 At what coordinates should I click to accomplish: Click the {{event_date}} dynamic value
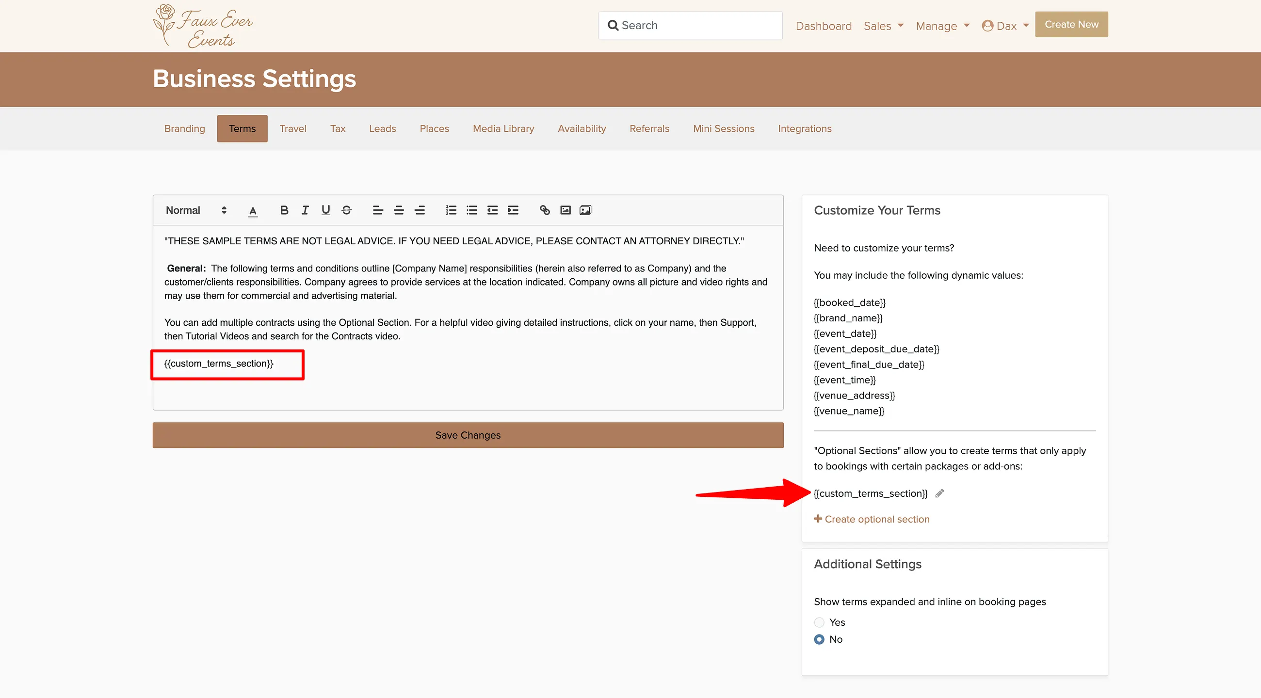[845, 333]
